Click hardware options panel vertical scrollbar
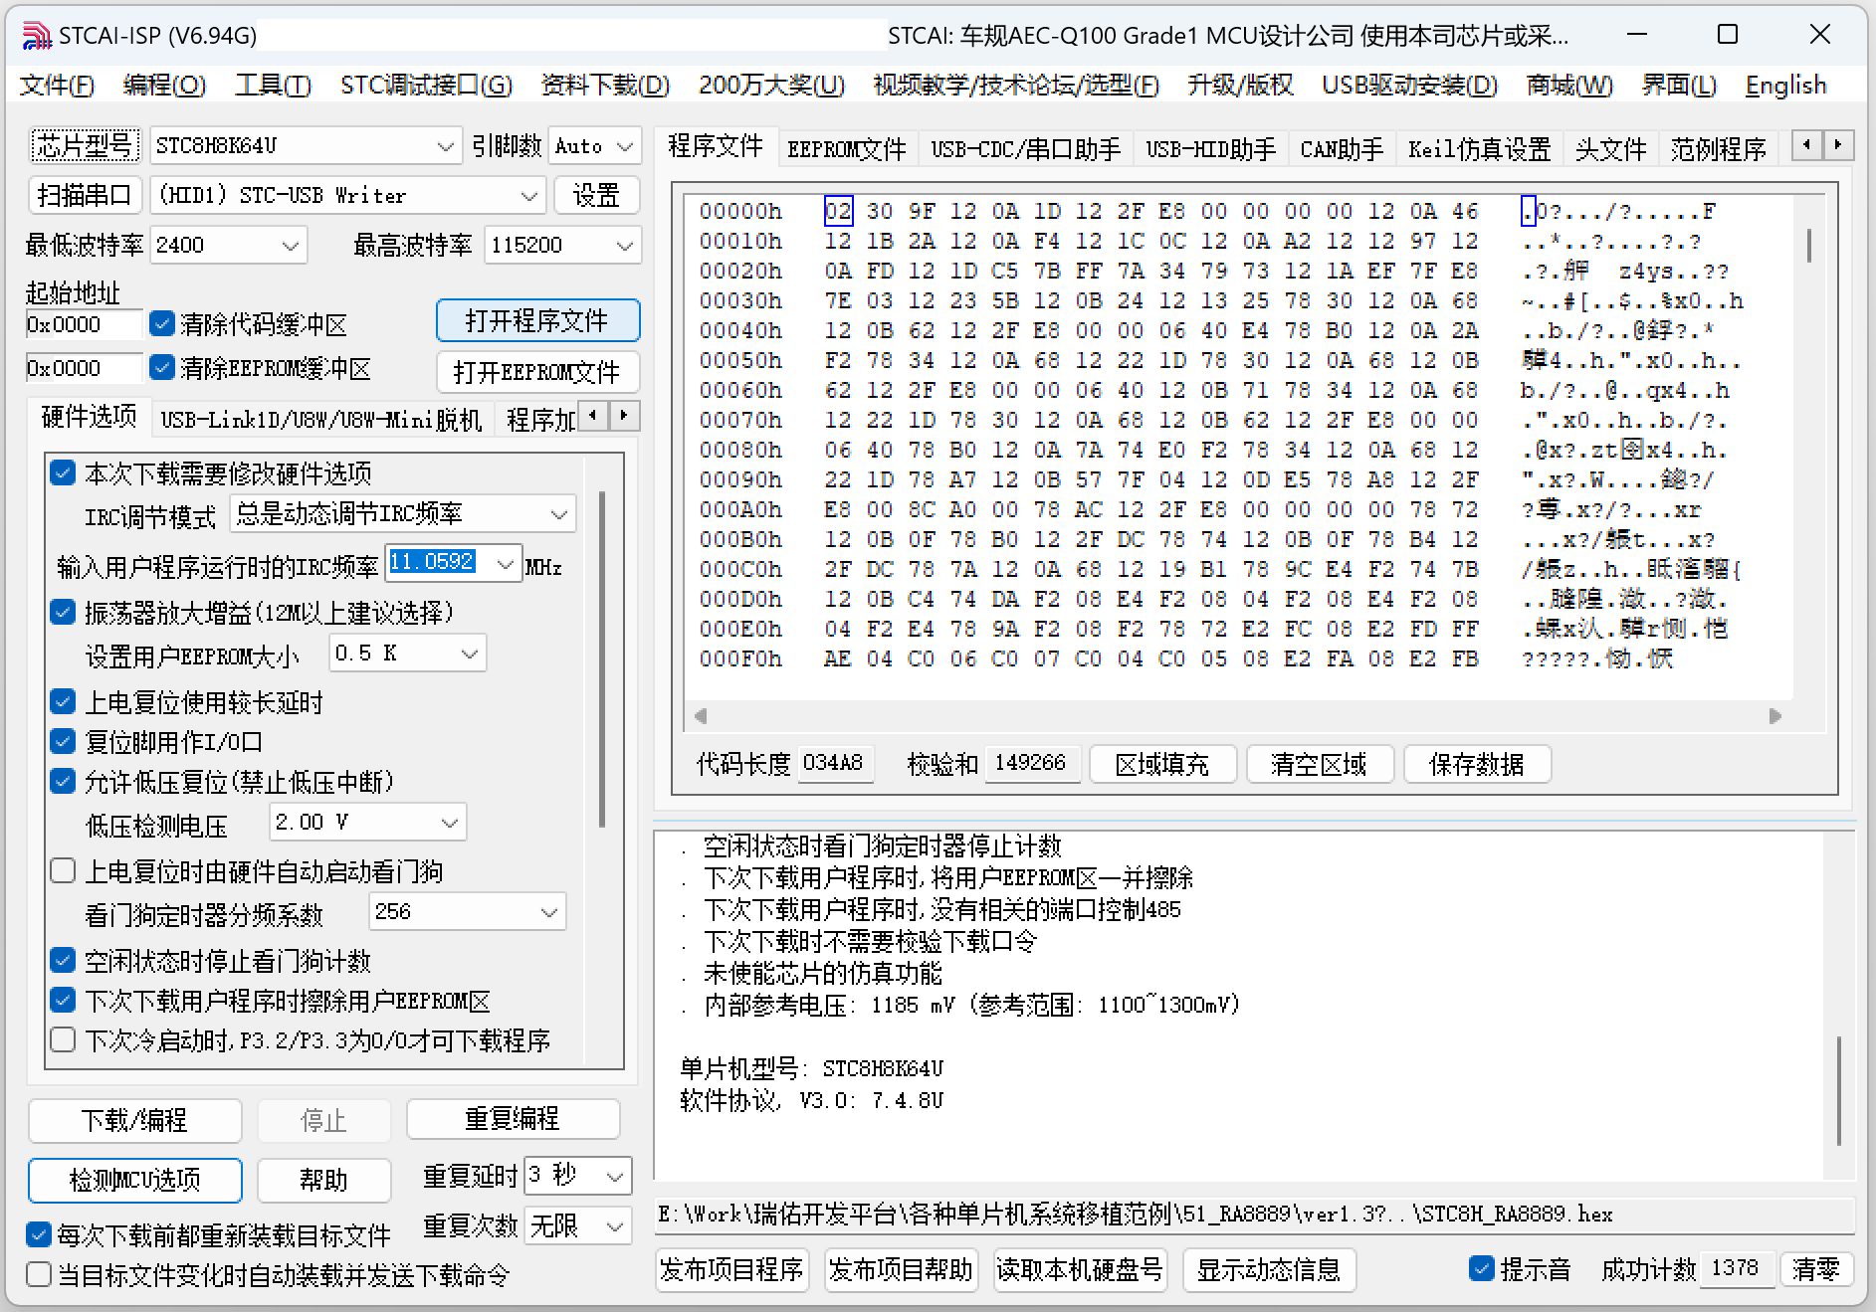This screenshot has height=1312, width=1876. coord(602,660)
